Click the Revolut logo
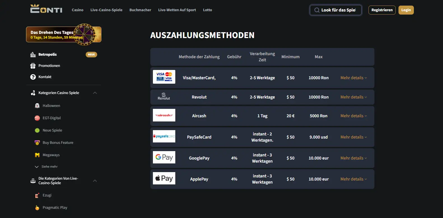 (x=164, y=97)
